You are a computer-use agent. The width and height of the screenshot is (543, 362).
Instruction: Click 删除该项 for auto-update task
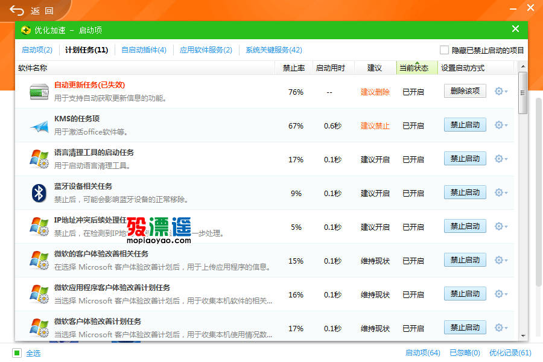point(465,91)
